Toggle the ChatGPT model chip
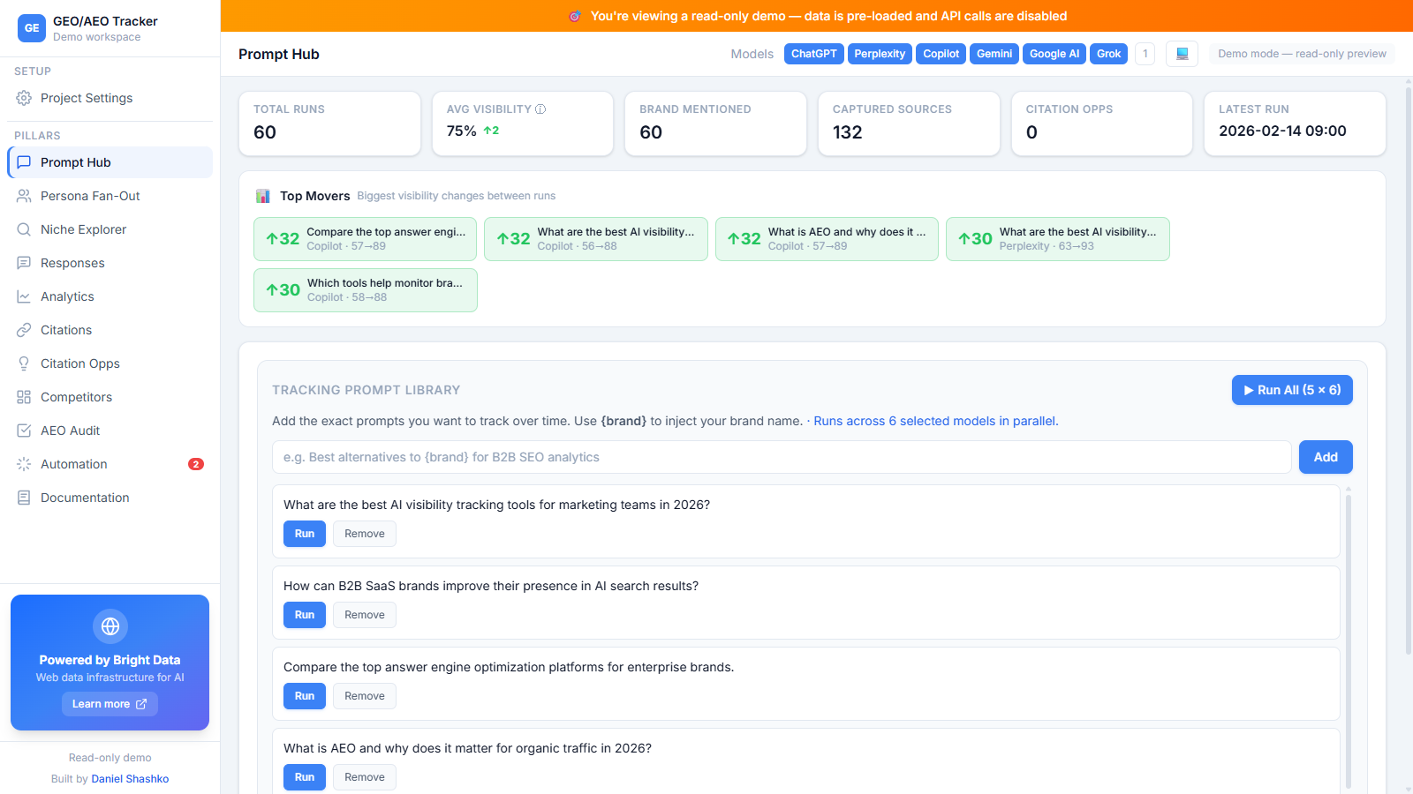Image resolution: width=1413 pixels, height=794 pixels. click(814, 54)
